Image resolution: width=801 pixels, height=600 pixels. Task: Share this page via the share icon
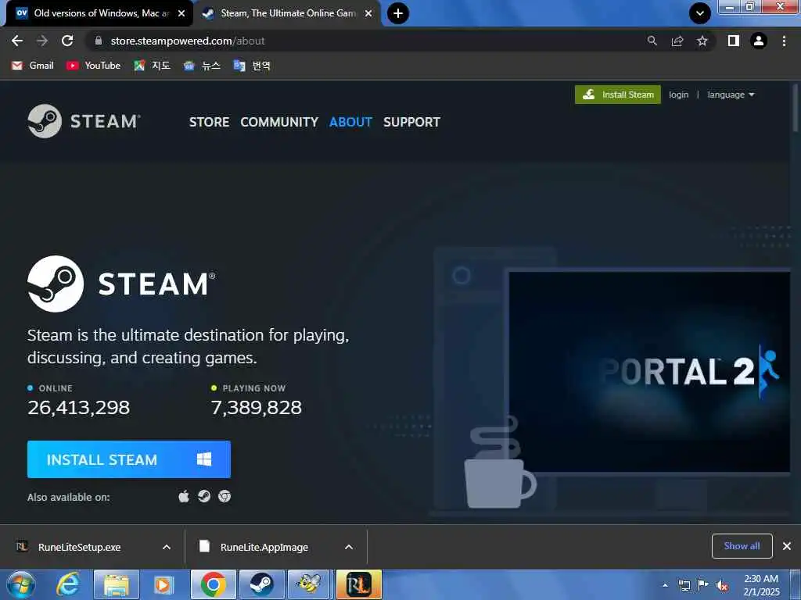pyautogui.click(x=677, y=41)
